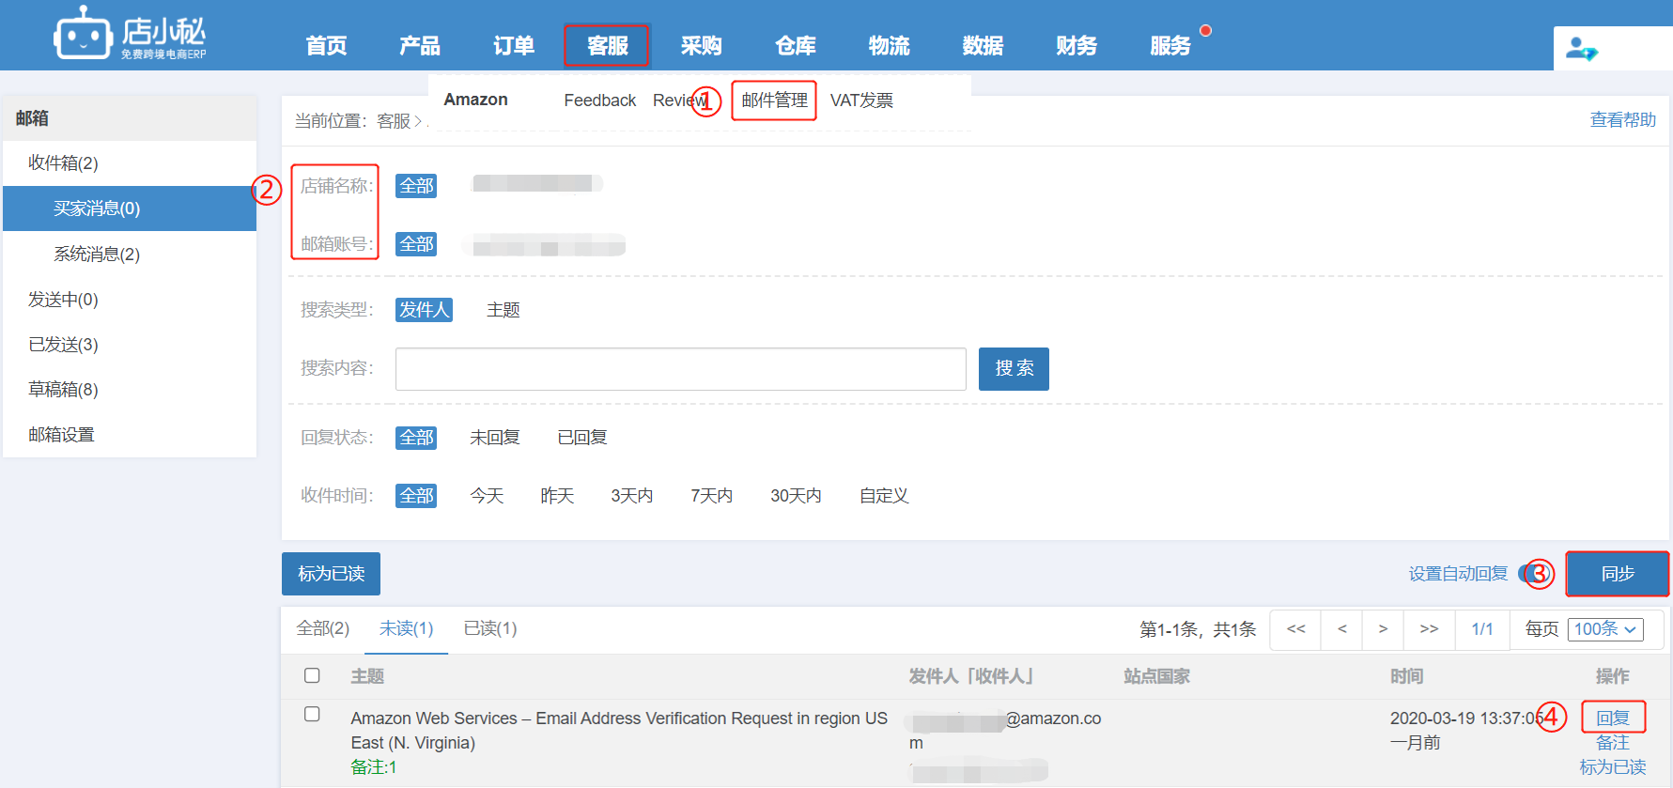Screen dimensions: 1673x788
Task: Select 全部 for 收件时间 filter
Action: click(x=416, y=496)
